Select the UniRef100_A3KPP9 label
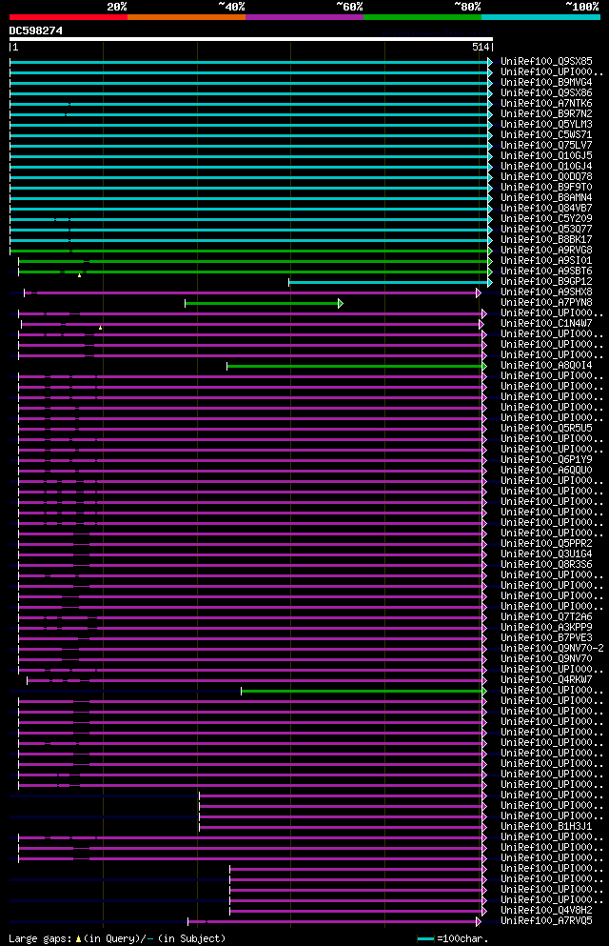Screen dimensions: 609x946 tap(546, 628)
